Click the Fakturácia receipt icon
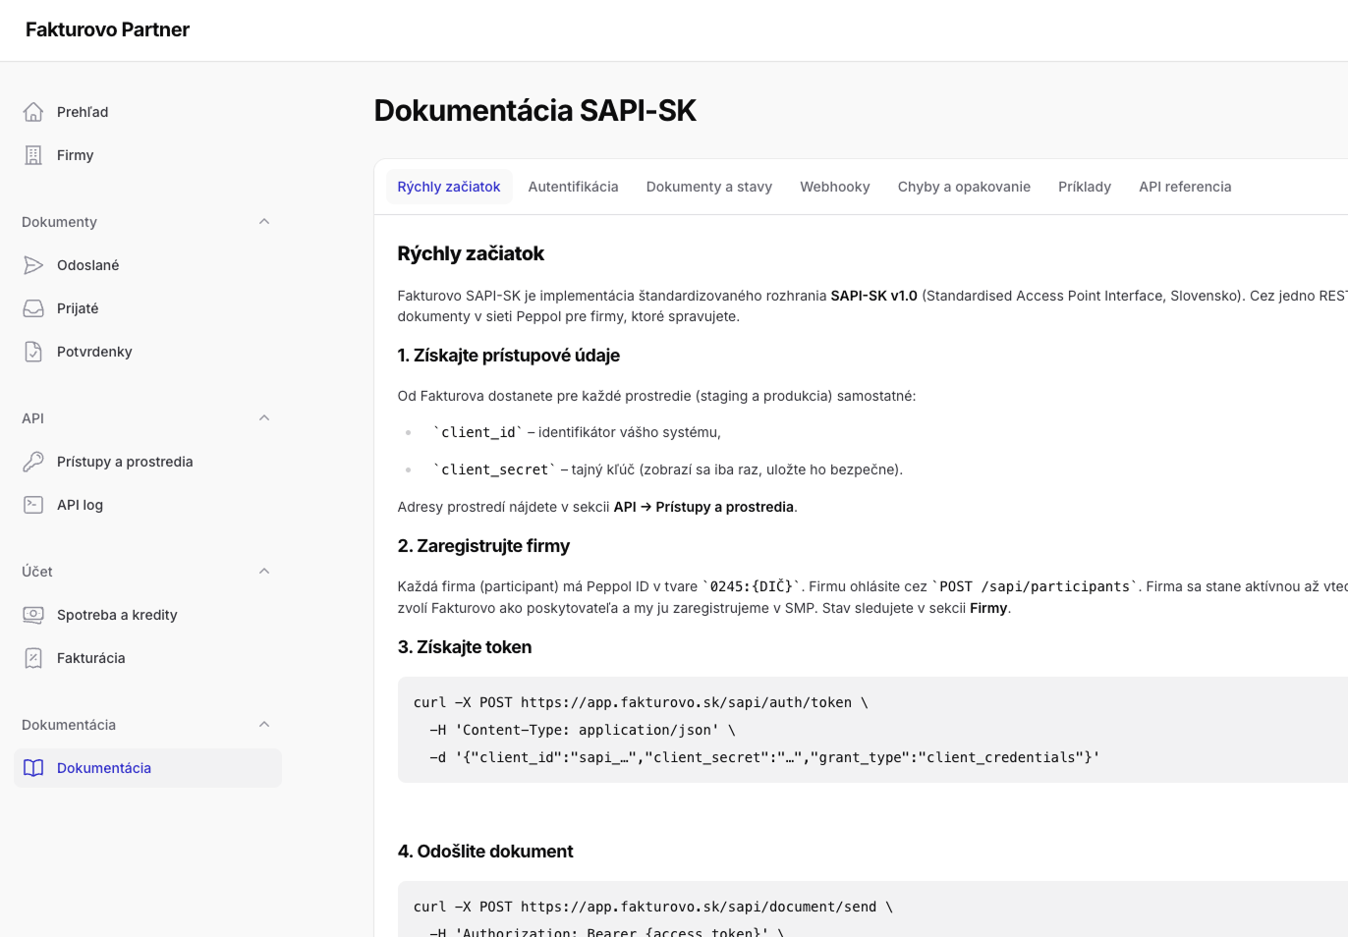 point(33,658)
